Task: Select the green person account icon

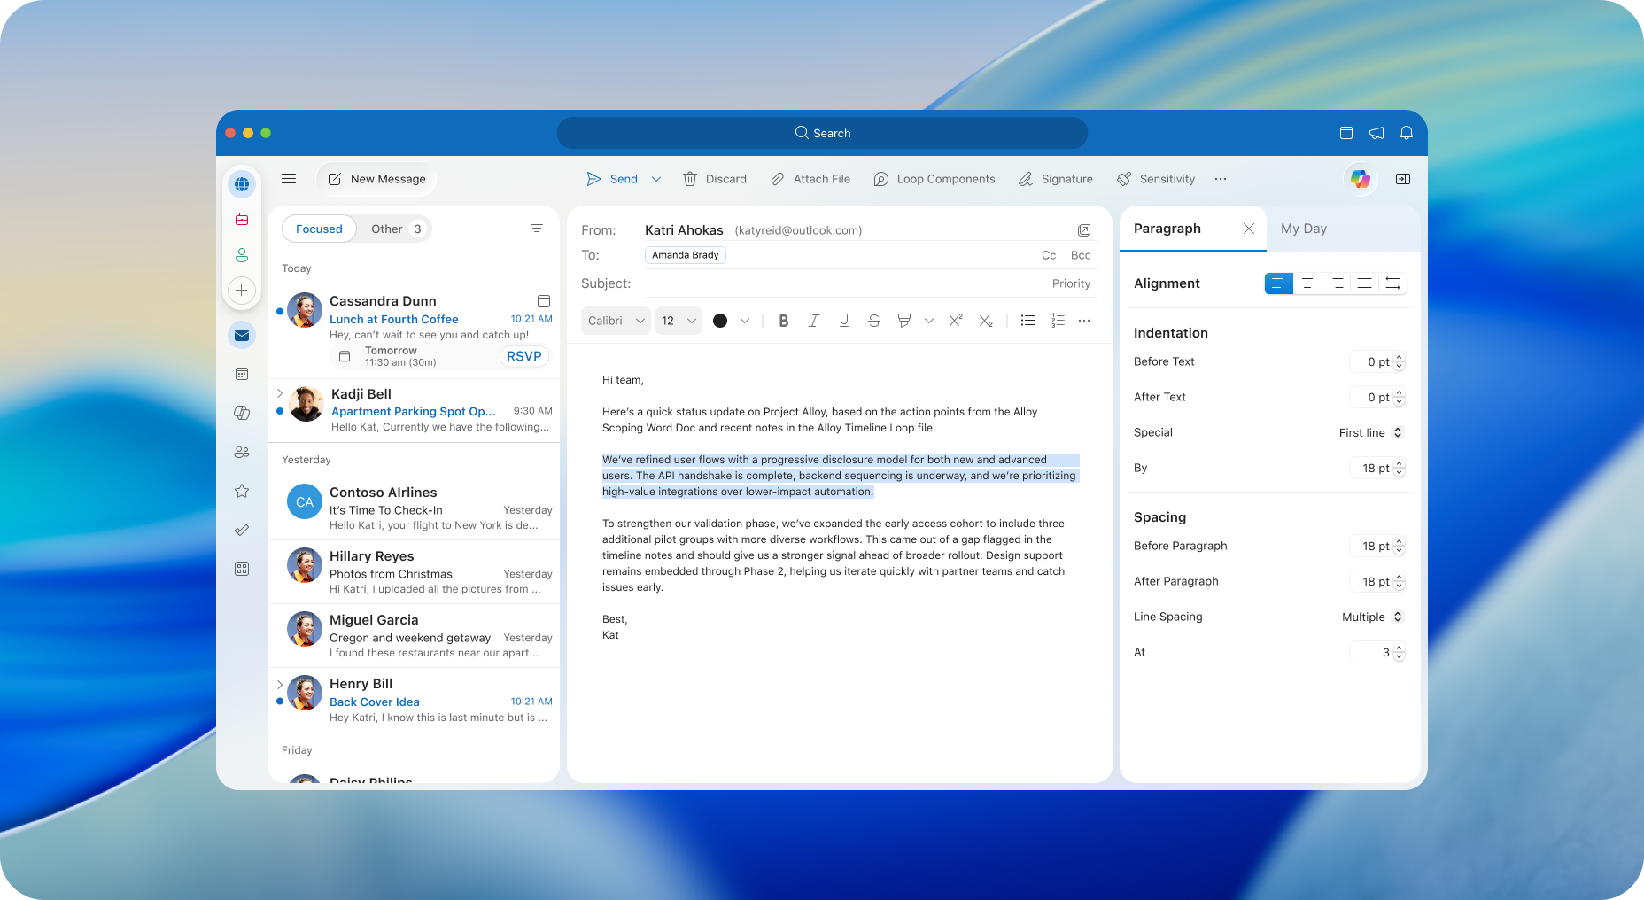Action: coord(242,255)
